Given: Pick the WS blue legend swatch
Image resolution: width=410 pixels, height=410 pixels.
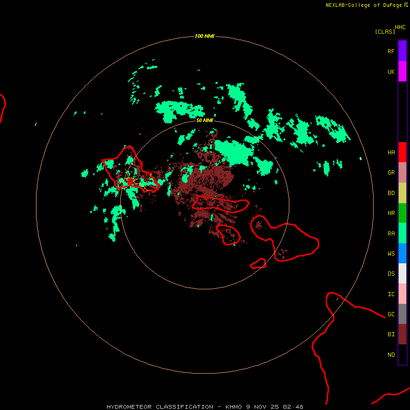Looking at the screenshot, I should (x=402, y=253).
